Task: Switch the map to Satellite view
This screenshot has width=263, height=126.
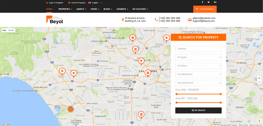Action: tap(11, 30)
